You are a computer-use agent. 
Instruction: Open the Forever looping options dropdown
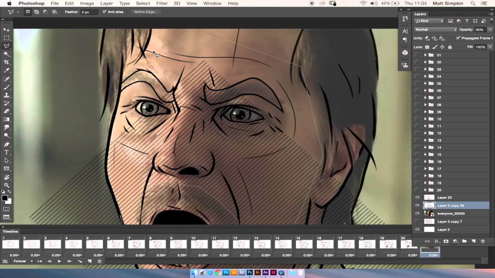point(22,261)
